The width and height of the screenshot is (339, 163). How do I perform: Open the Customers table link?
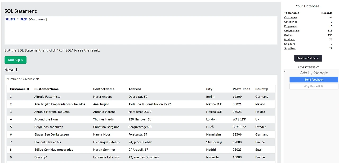(x=291, y=17)
